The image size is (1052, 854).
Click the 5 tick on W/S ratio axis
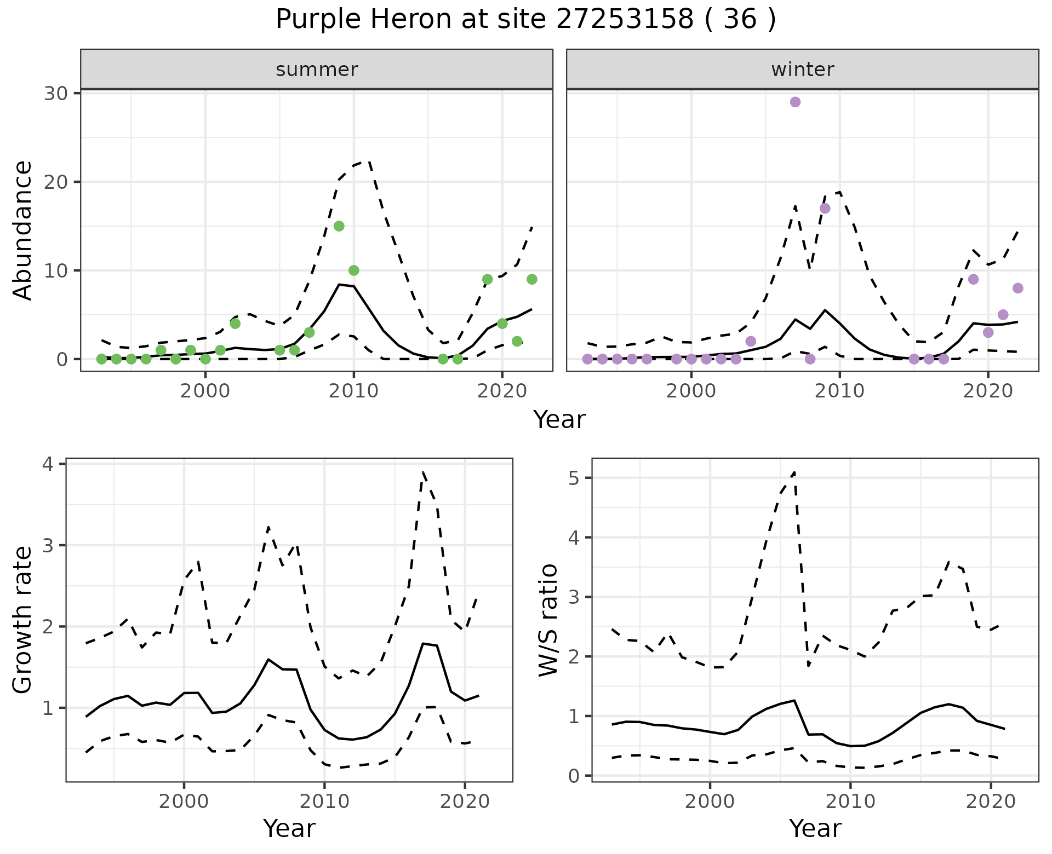coord(573,478)
